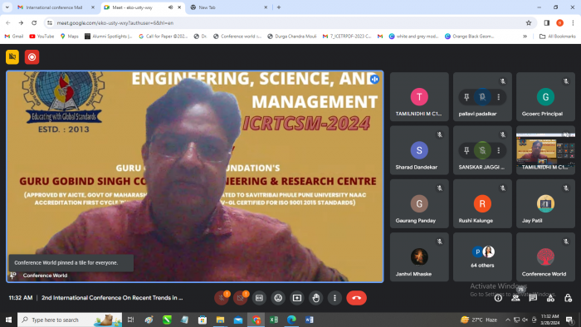Open the 64 others participants tile

coord(482,257)
